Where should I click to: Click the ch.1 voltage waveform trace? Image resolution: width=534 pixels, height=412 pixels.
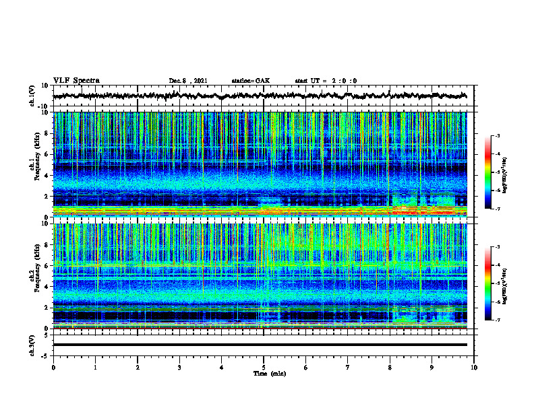click(x=260, y=96)
